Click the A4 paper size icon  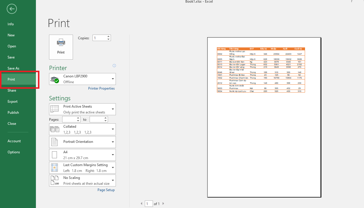[x=55, y=155]
